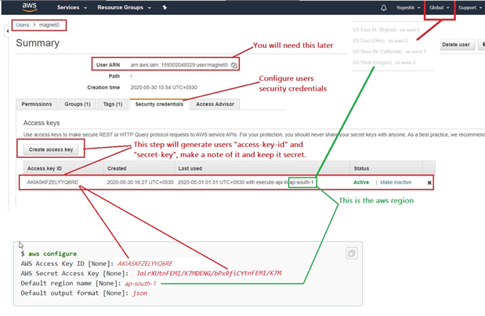Screen dimensions: 485x316
Task: Click the Make inactive link
Action: tap(396, 182)
